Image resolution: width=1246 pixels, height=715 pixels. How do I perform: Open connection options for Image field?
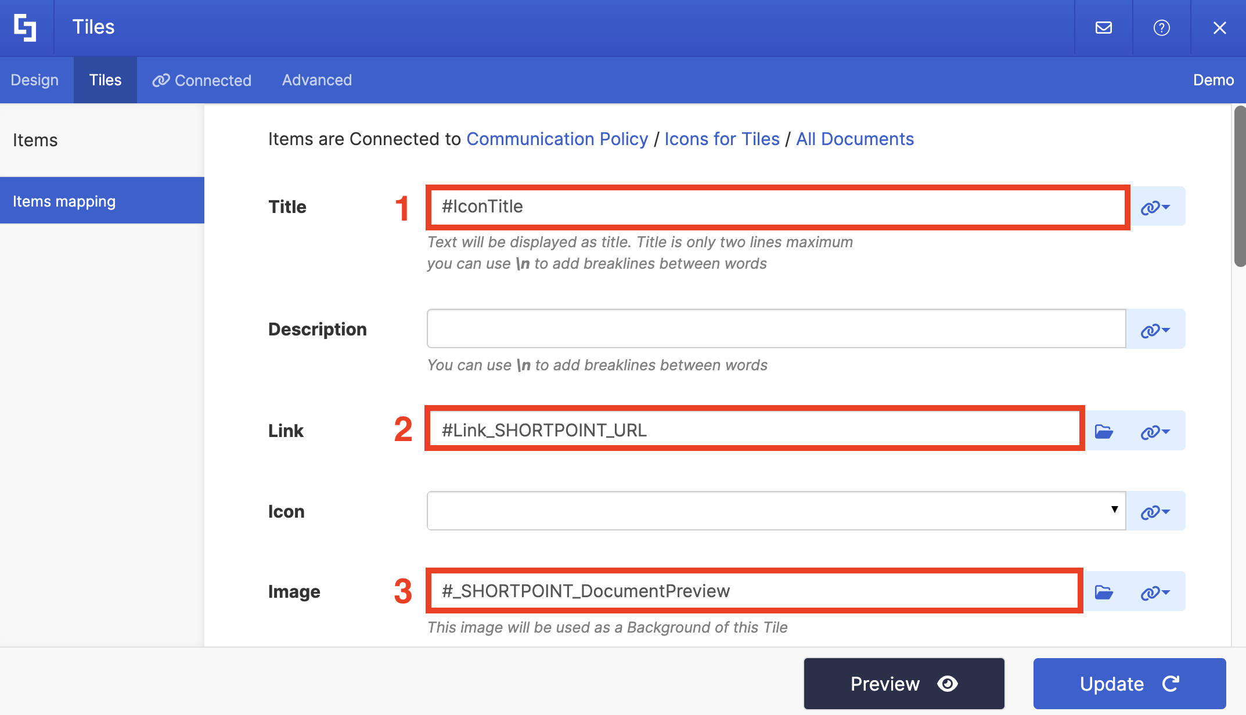pos(1155,592)
